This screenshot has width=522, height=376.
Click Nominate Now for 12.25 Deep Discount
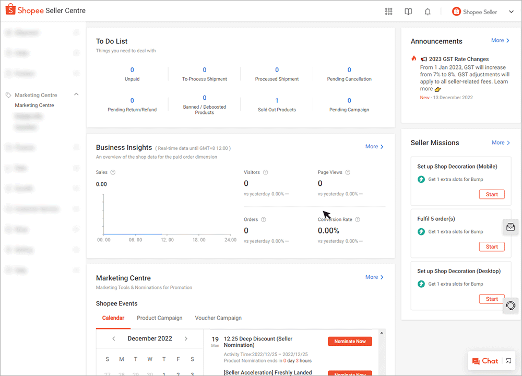point(350,342)
